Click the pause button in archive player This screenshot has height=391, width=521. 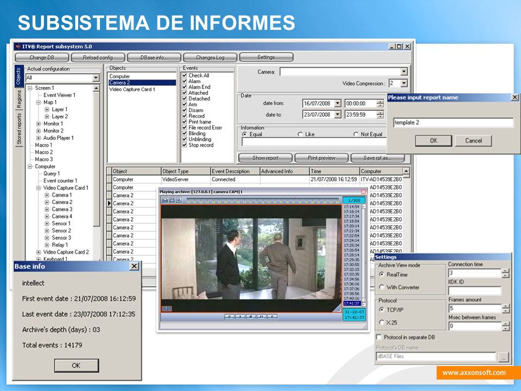point(262,317)
